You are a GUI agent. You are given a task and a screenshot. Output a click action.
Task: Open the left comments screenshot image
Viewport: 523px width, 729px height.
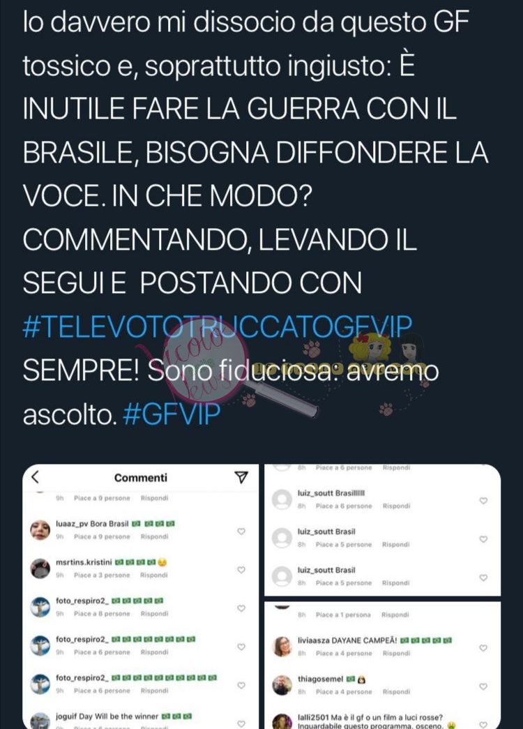(141, 596)
